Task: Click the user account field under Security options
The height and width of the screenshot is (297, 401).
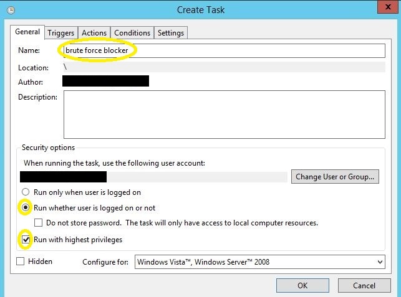Action: pos(153,177)
